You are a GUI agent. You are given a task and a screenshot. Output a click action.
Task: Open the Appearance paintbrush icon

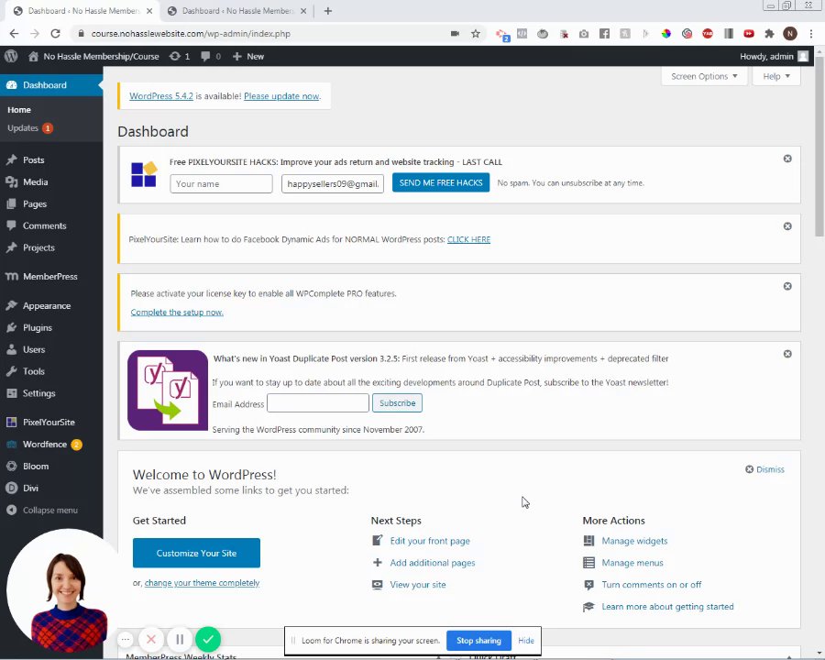(x=12, y=306)
